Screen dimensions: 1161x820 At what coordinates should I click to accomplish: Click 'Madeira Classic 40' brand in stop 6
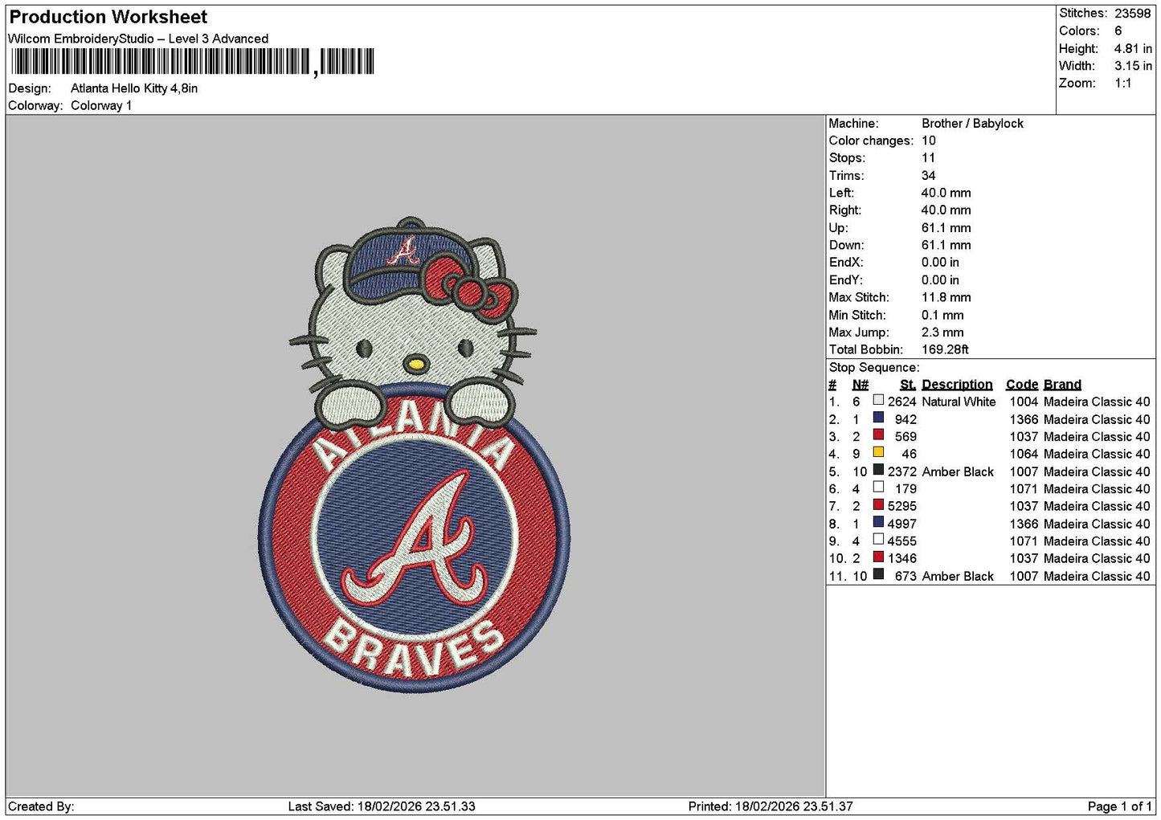[x=1097, y=489]
